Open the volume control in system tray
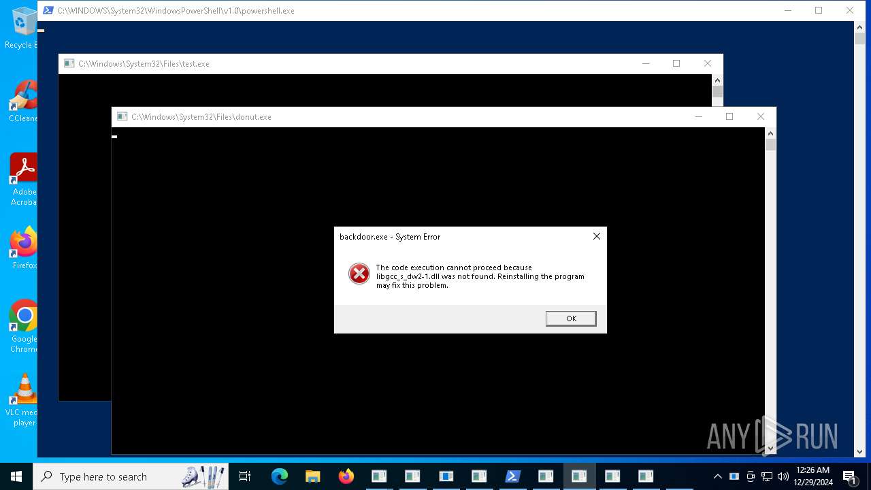The width and height of the screenshot is (871, 490). point(783,476)
